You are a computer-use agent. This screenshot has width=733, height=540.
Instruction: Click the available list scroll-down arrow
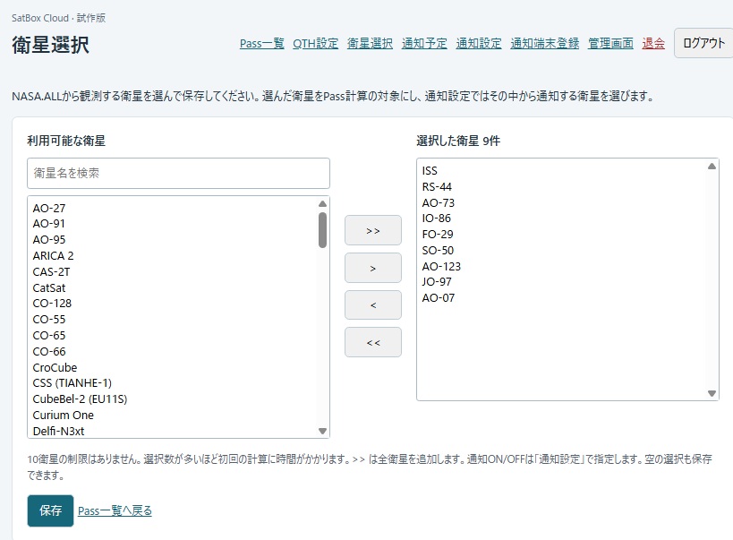322,431
